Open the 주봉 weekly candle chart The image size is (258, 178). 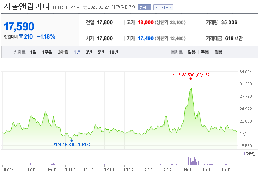pos(205,52)
